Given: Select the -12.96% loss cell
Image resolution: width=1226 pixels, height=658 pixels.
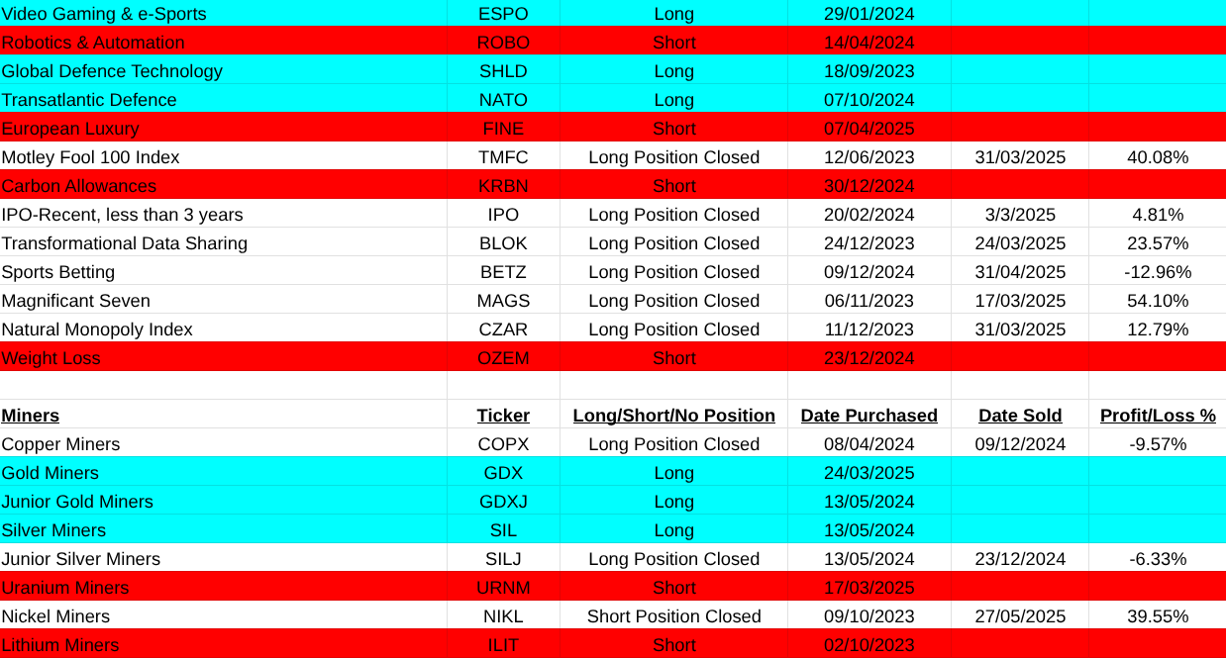Looking at the screenshot, I should 1157,272.
